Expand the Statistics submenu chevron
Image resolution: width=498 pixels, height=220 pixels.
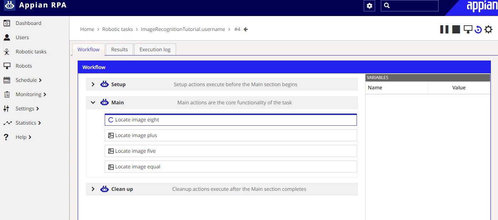click(40, 123)
